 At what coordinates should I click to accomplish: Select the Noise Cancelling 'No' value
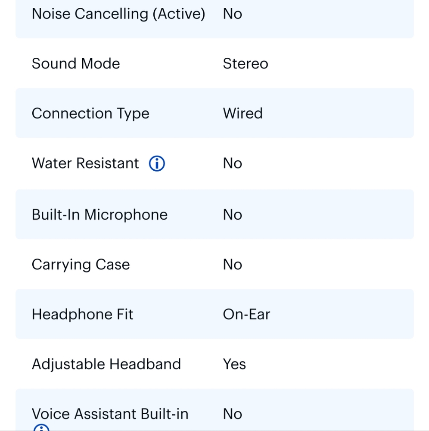(233, 14)
